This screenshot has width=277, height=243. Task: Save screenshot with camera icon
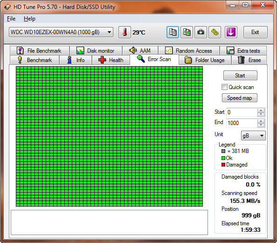[201, 32]
